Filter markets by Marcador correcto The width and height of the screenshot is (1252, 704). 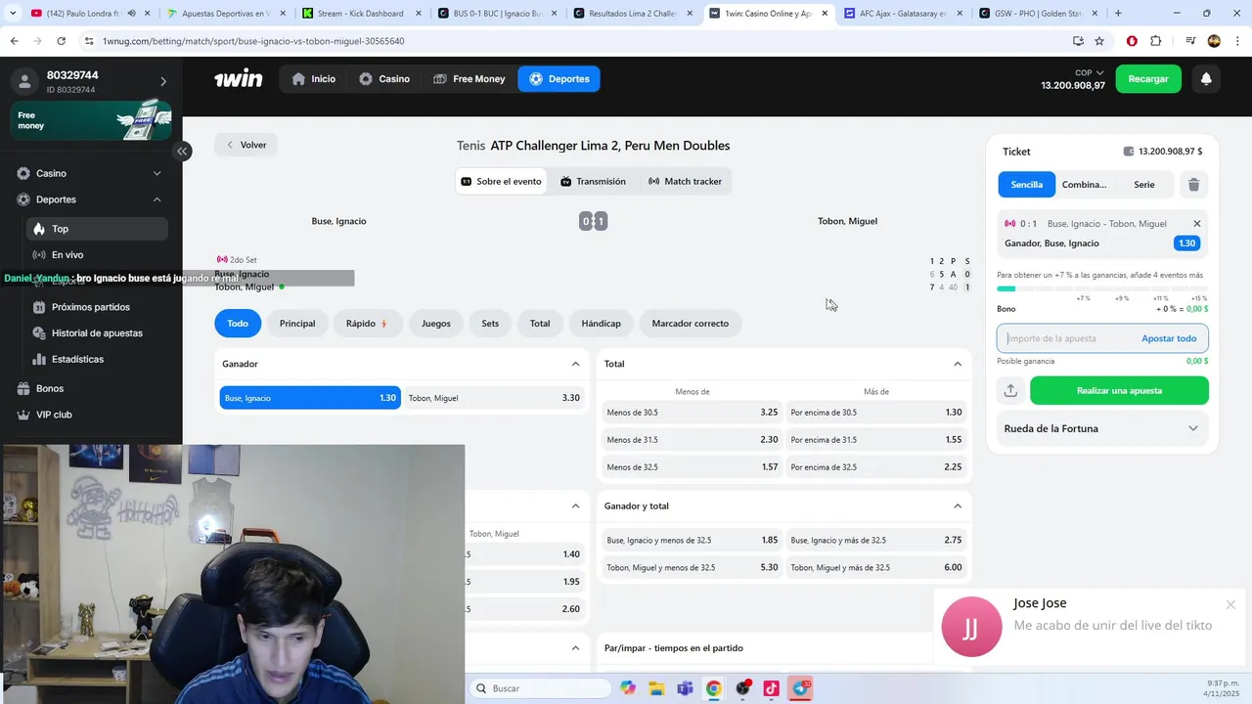point(691,324)
